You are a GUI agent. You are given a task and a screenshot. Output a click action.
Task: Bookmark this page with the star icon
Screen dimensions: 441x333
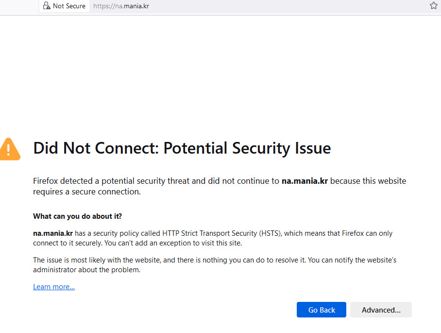pyautogui.click(x=434, y=6)
